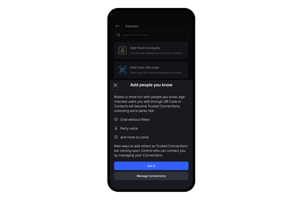Click the plus circle icon
The image size is (301, 200).
[116, 137]
